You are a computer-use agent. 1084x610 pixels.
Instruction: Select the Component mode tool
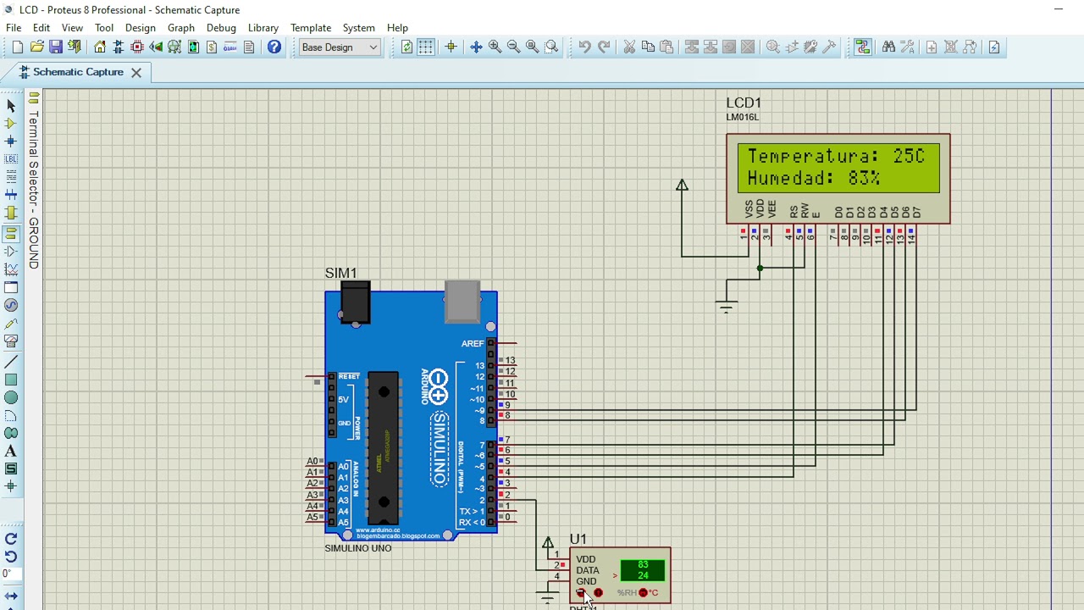(x=11, y=124)
